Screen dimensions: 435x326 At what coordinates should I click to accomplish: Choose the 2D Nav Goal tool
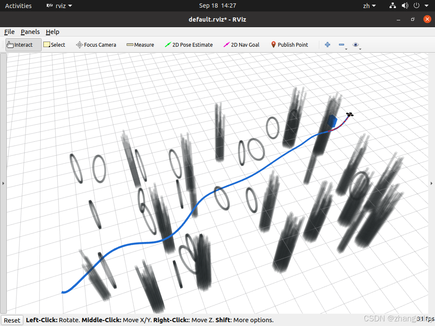click(x=241, y=45)
